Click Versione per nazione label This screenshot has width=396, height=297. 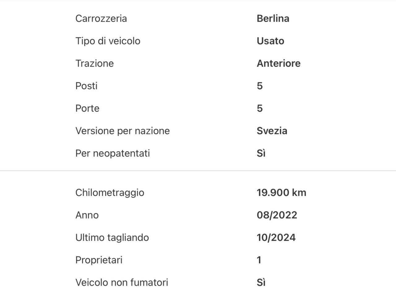123,131
